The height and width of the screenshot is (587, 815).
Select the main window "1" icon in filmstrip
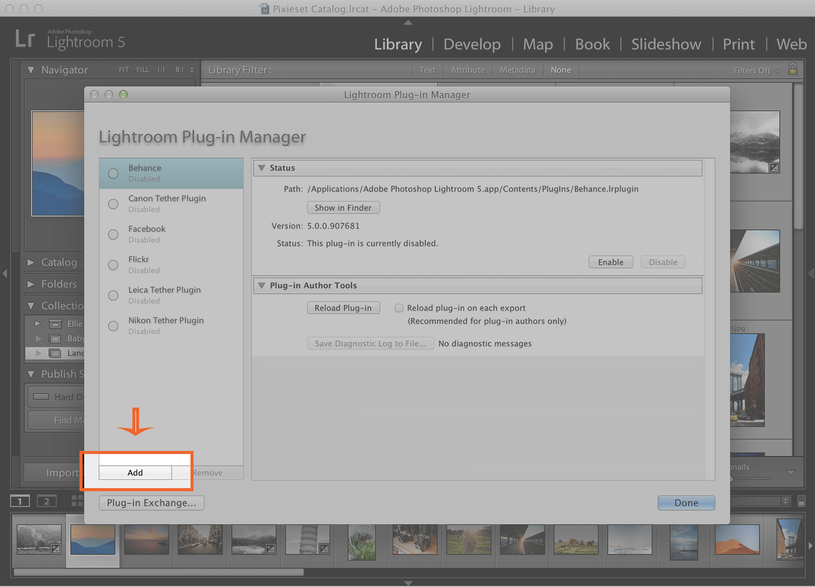[x=20, y=501]
